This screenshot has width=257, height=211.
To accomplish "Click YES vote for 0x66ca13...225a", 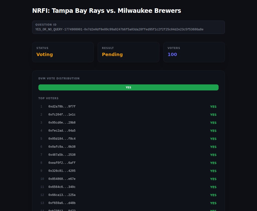I will (x=213, y=195).
